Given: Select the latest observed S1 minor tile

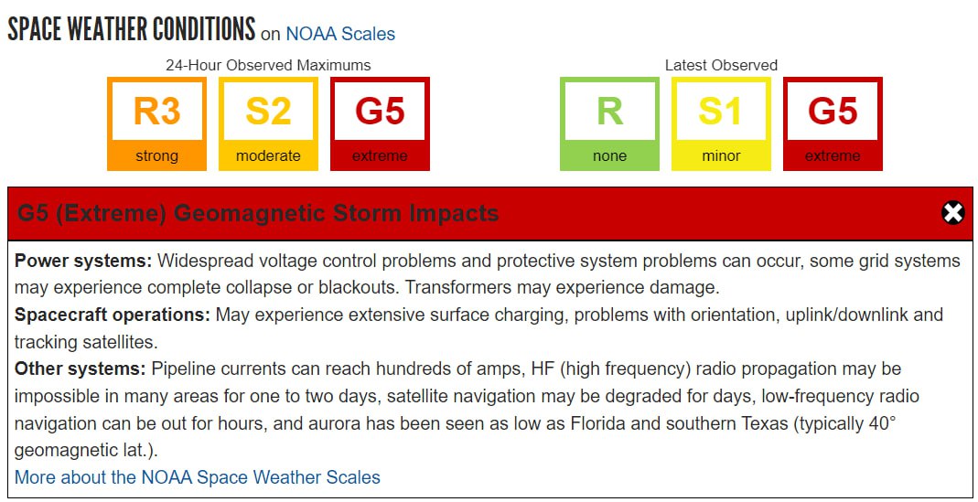Looking at the screenshot, I should [721, 123].
